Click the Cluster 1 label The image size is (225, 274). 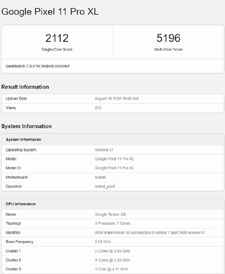coord(13,251)
